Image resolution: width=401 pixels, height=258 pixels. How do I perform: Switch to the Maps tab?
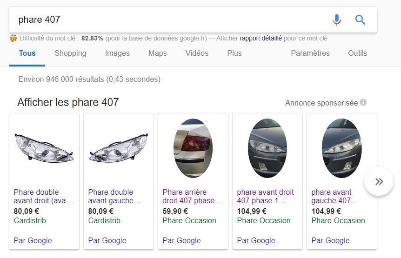(158, 53)
